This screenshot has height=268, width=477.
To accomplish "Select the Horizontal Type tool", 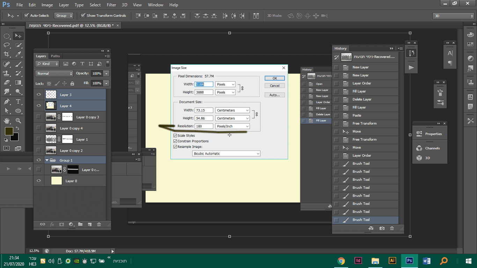I will pos(18,102).
